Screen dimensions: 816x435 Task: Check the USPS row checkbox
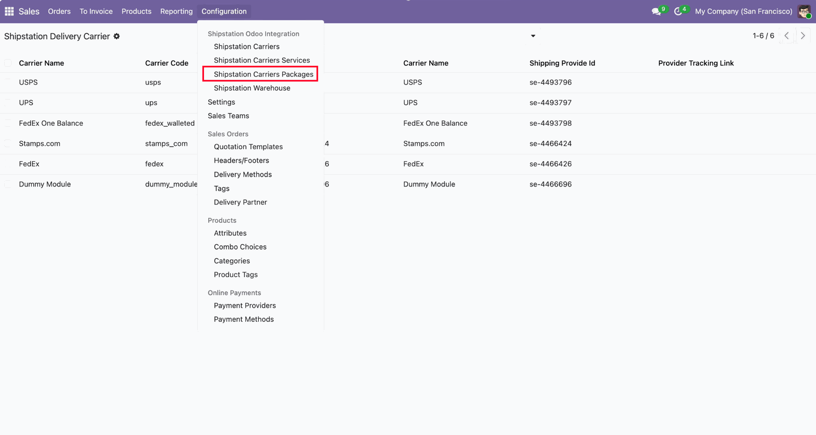click(x=8, y=82)
